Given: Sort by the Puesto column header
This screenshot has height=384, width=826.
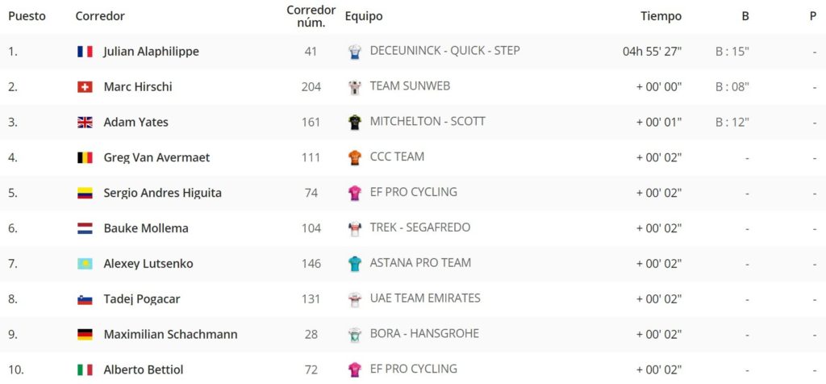Looking at the screenshot, I should (x=27, y=16).
